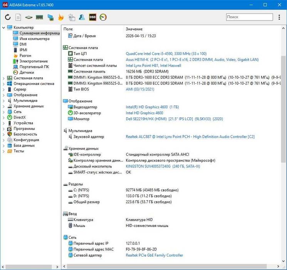Click the user account toolbar icon
Screen dimensions: 287x270
tap(82, 17)
